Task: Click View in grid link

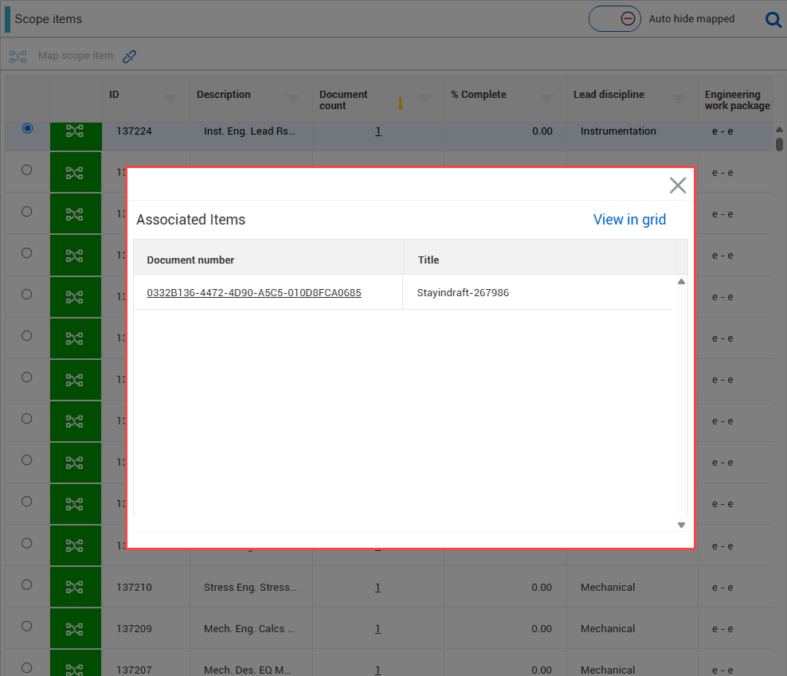Action: tap(629, 220)
